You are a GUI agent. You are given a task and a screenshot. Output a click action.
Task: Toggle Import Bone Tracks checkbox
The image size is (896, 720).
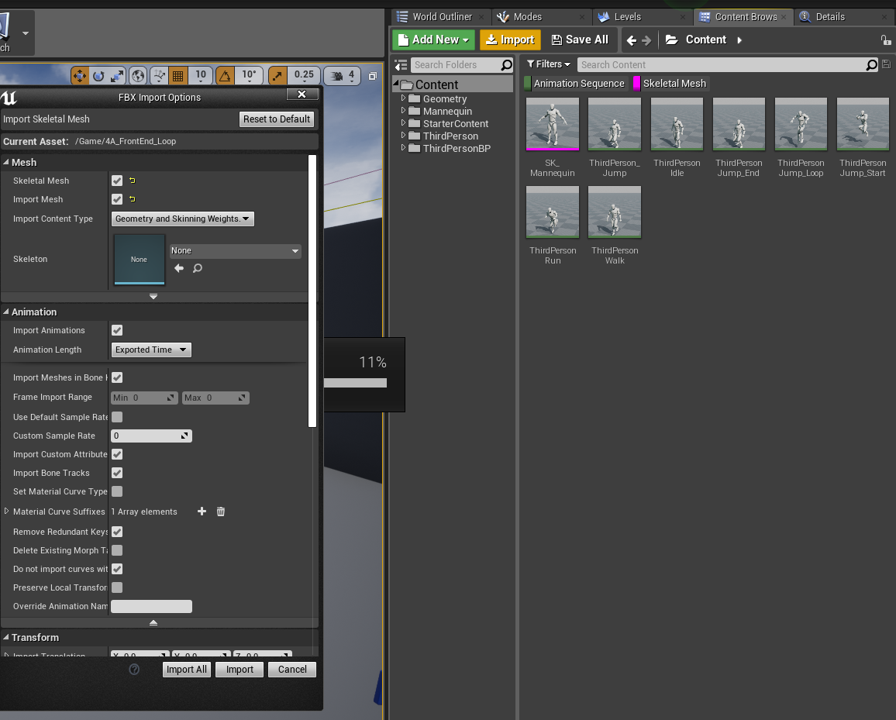coord(117,473)
